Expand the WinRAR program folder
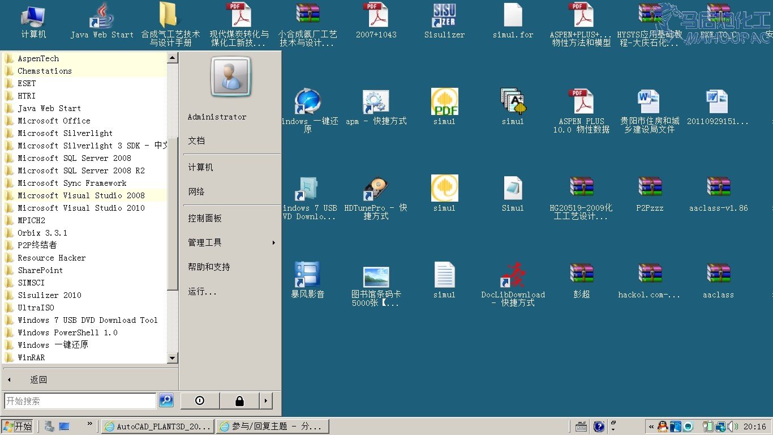 (85, 357)
